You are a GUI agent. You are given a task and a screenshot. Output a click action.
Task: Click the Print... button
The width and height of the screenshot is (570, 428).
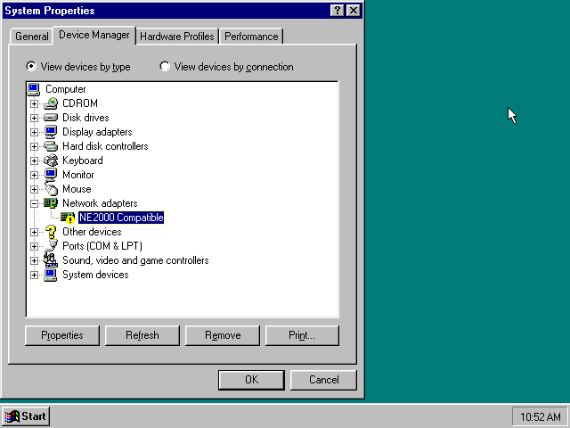302,335
